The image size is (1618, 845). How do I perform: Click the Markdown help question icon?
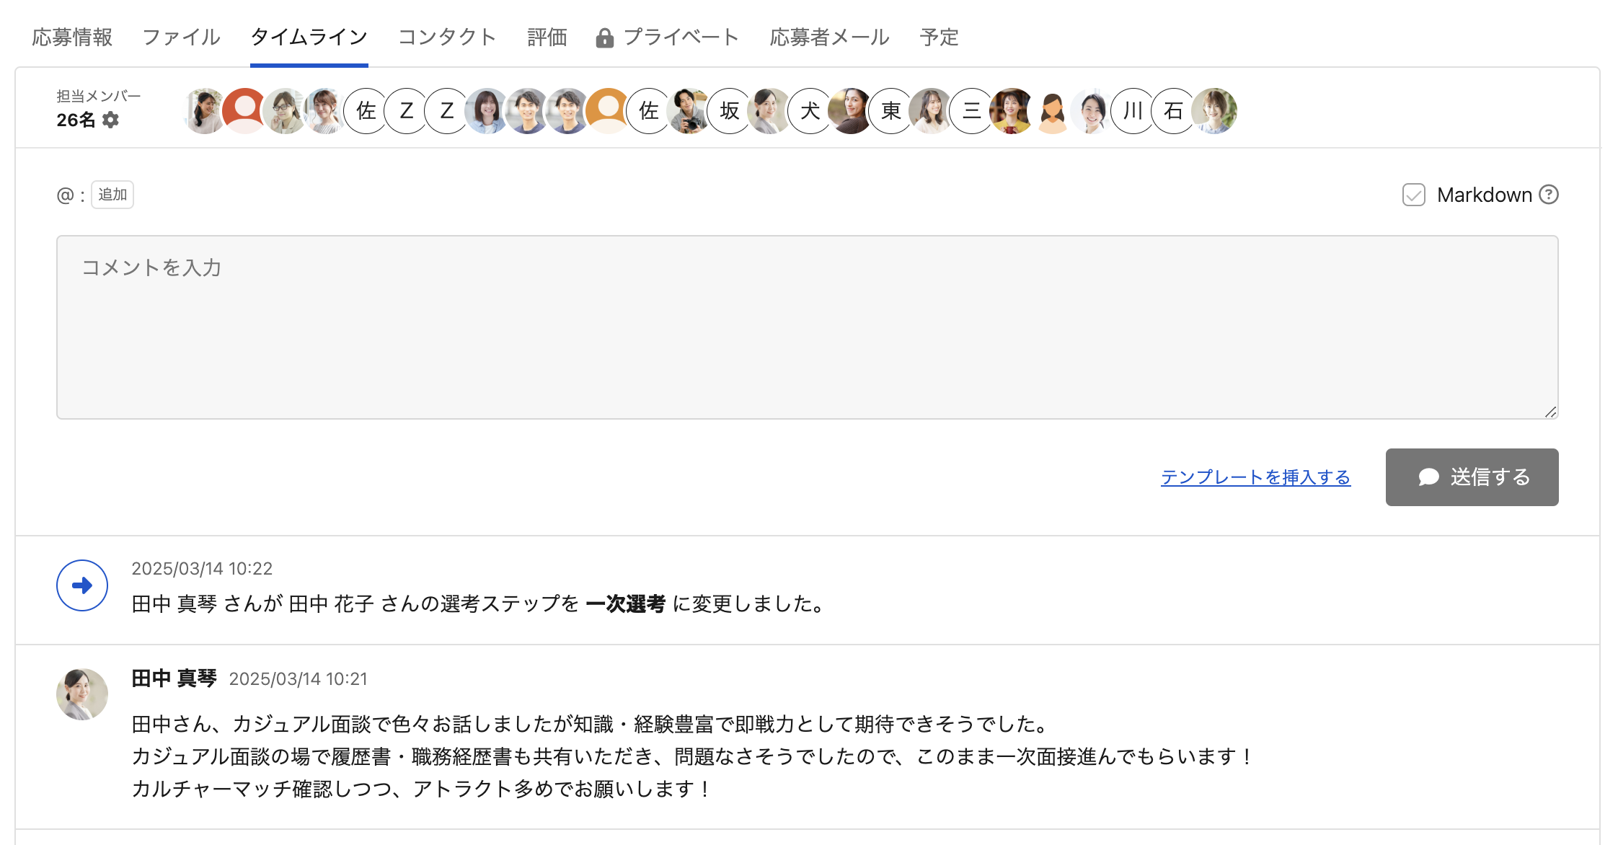(1549, 195)
